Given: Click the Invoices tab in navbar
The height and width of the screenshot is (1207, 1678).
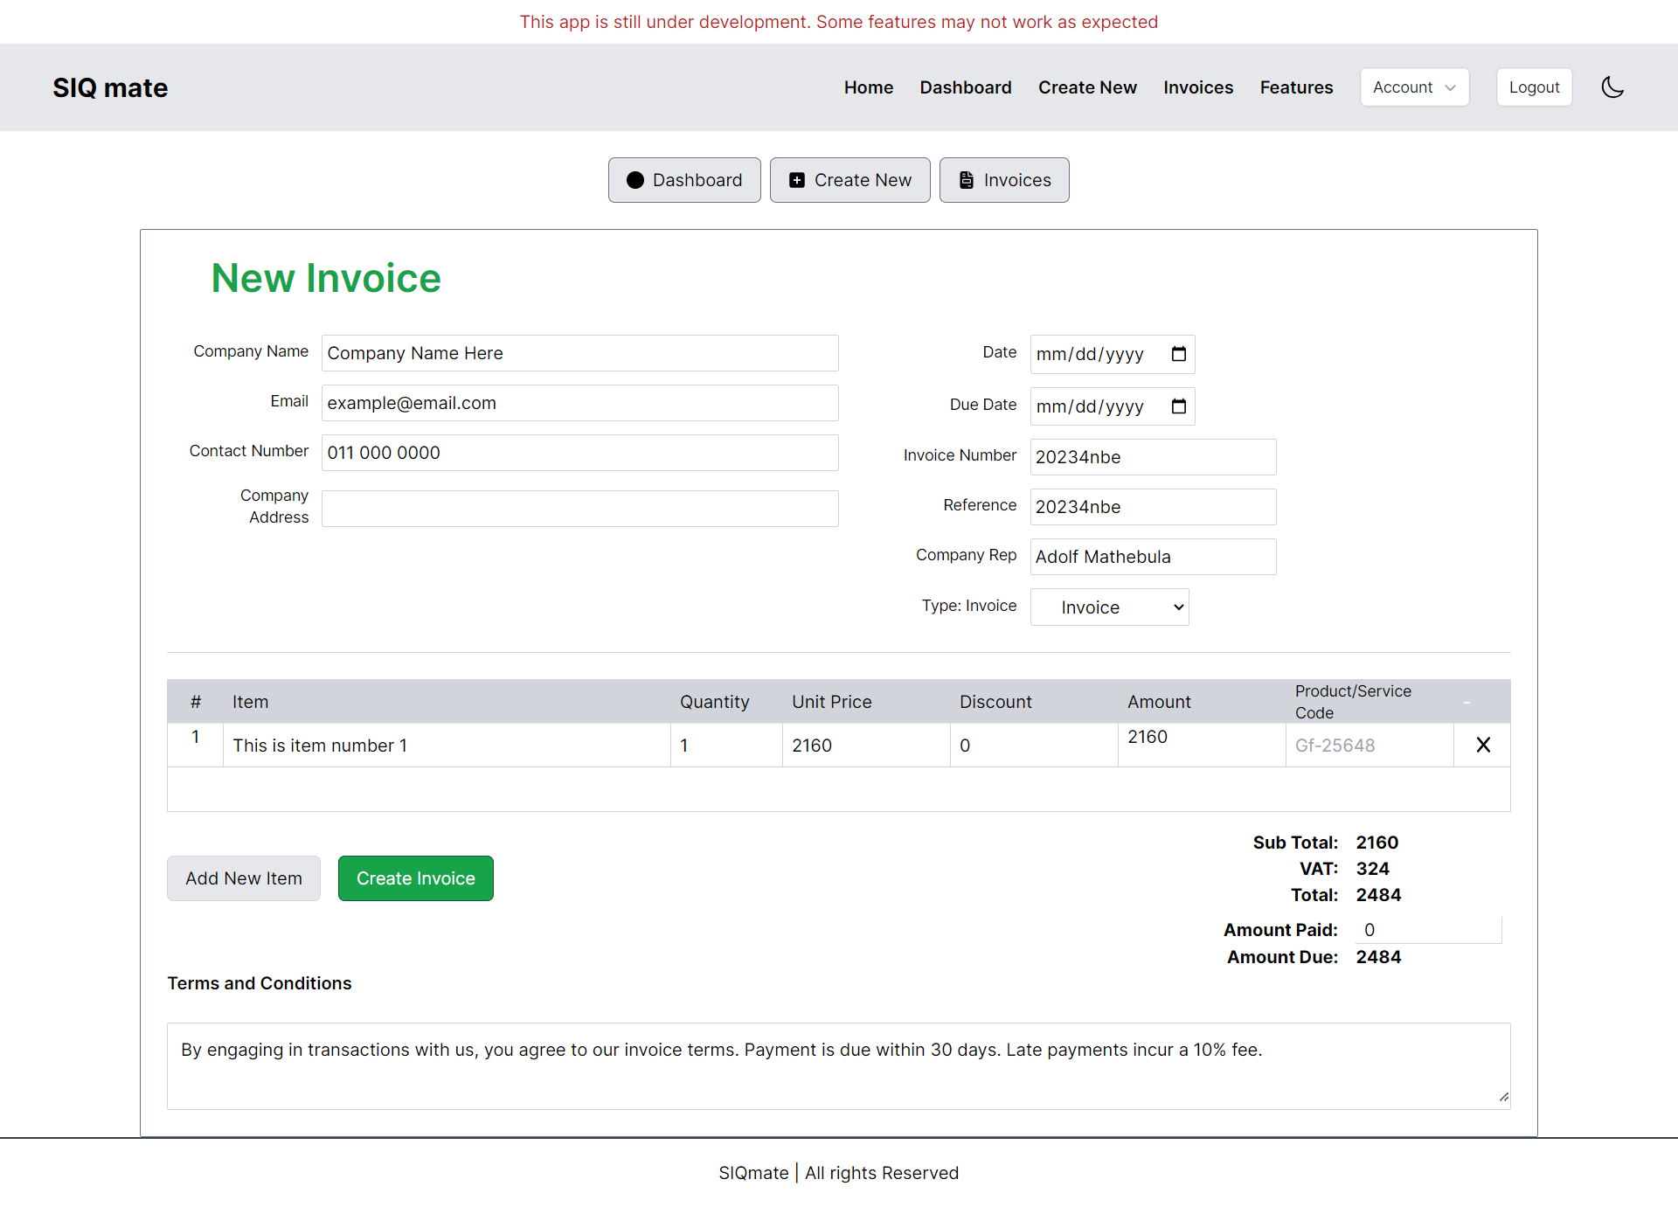Looking at the screenshot, I should (x=1197, y=87).
